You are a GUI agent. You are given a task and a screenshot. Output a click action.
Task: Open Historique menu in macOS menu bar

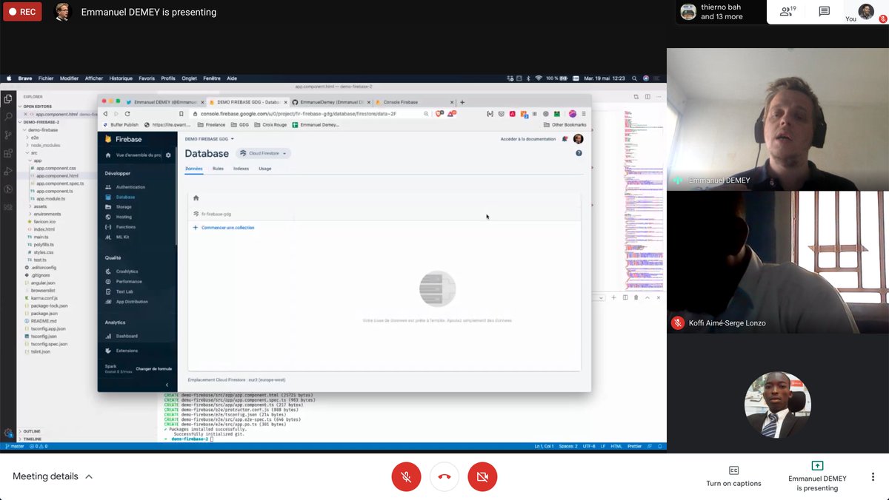tap(121, 78)
